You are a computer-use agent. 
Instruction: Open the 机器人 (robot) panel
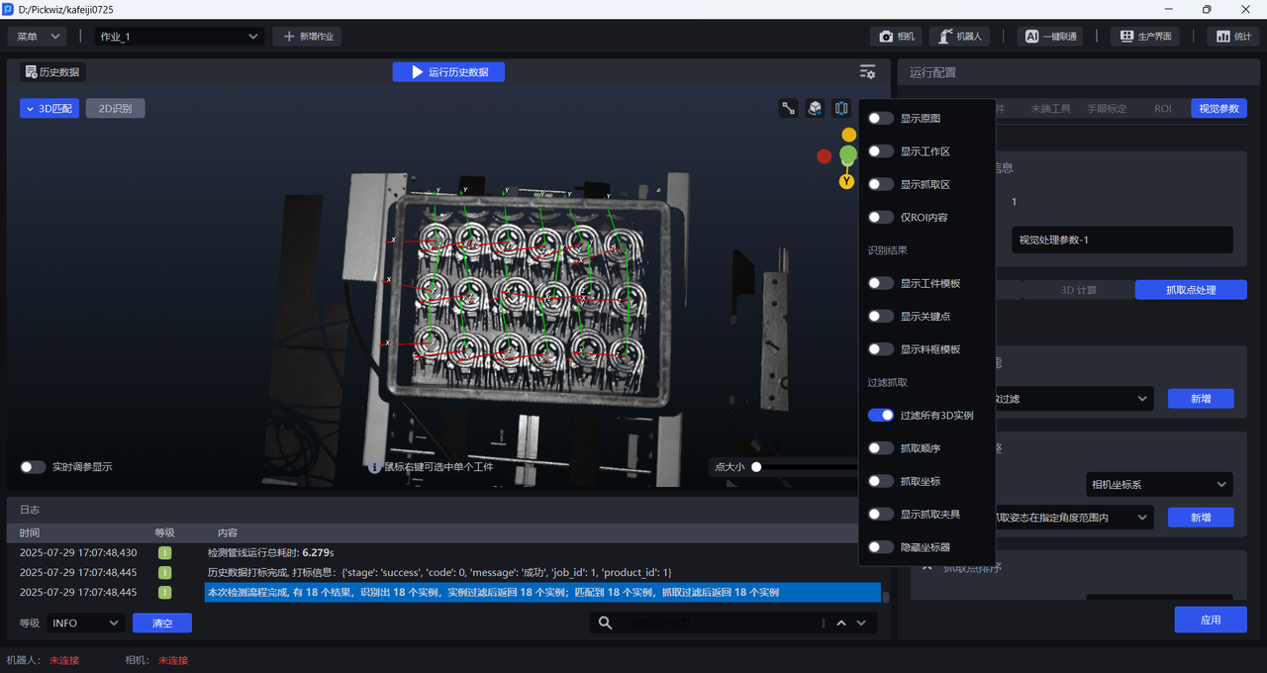click(x=959, y=37)
